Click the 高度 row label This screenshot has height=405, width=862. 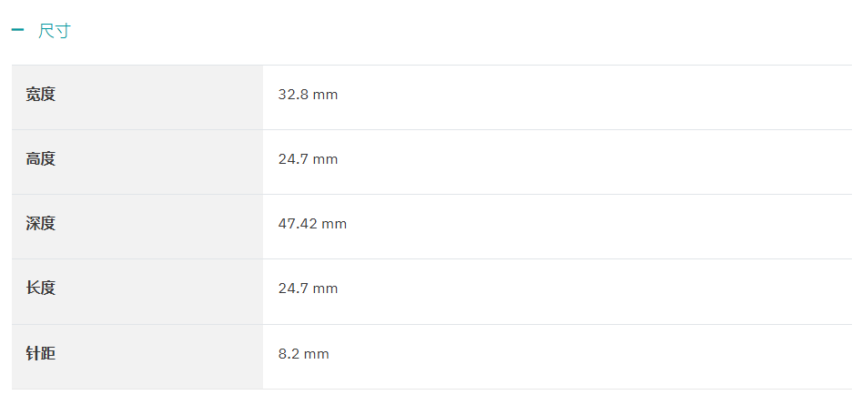coord(41,159)
